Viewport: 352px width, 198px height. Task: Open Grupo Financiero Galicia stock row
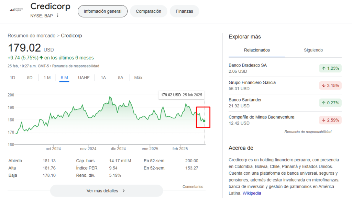(285, 85)
